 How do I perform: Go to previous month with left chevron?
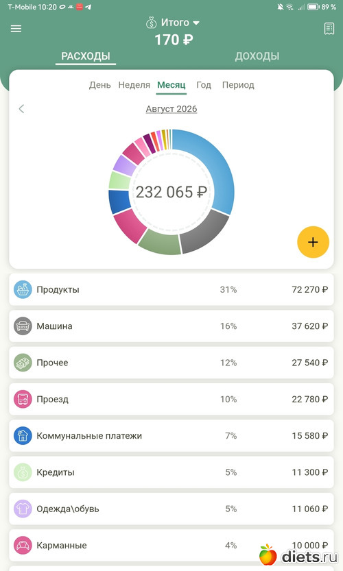(21, 108)
